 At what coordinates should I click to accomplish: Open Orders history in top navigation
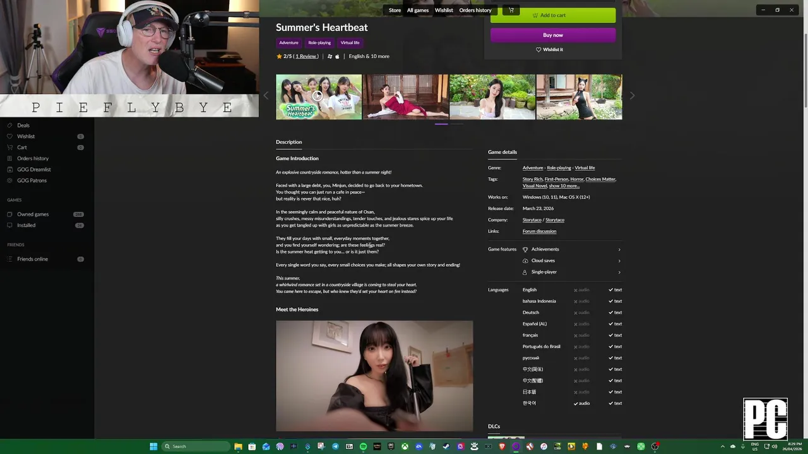pyautogui.click(x=475, y=10)
